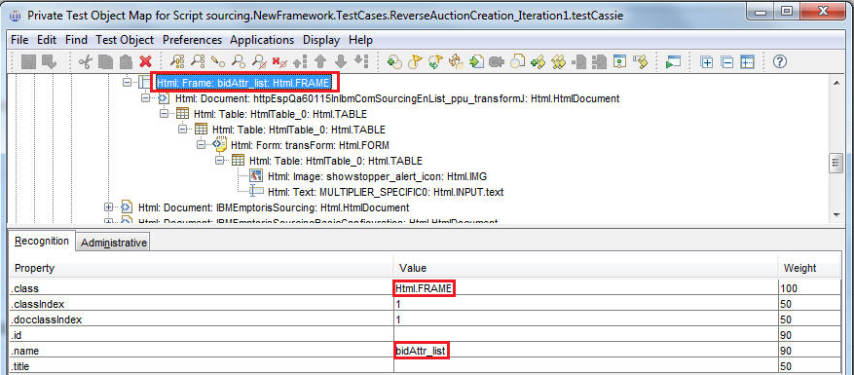Open the Help menu
The height and width of the screenshot is (375, 854).
360,40
